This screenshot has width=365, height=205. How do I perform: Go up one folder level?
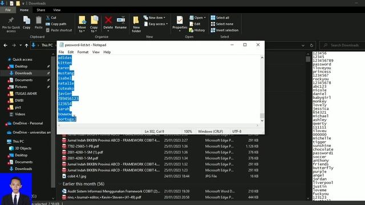tap(27, 46)
